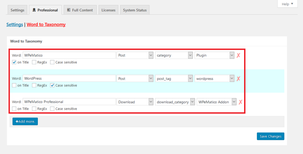Check 'on Title' for WPeMatico Professional row

click(14, 109)
